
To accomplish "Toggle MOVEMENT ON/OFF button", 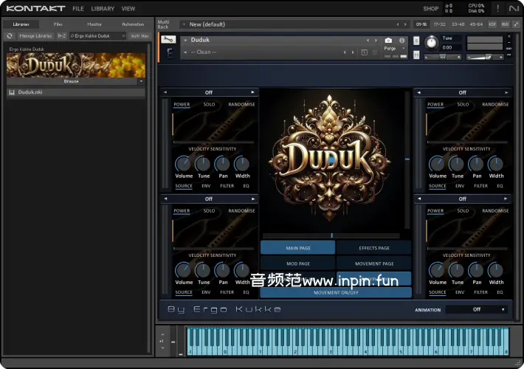I will point(336,292).
